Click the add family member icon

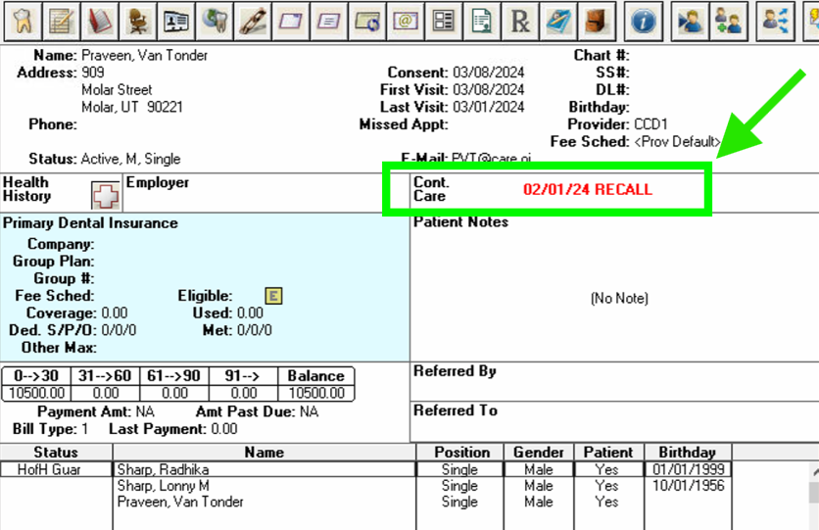click(x=729, y=22)
